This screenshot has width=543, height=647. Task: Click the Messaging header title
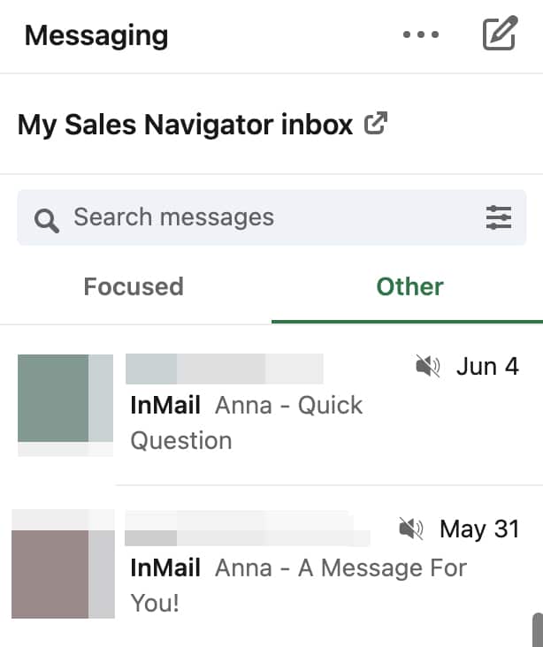96,36
